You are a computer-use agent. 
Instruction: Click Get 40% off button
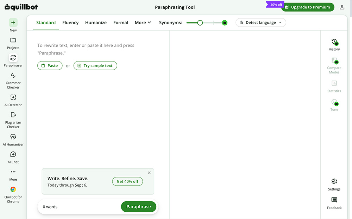pos(127,181)
